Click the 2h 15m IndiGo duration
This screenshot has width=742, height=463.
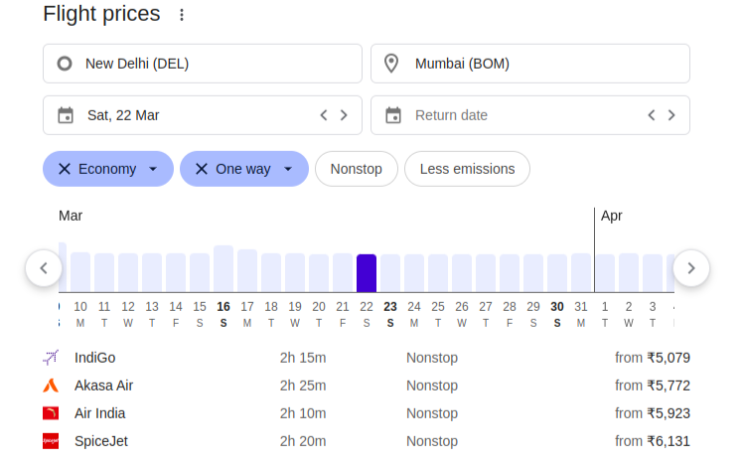pos(303,358)
